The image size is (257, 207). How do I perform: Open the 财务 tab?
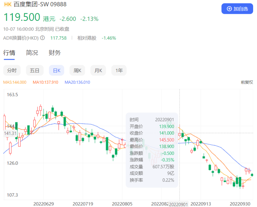55,53
